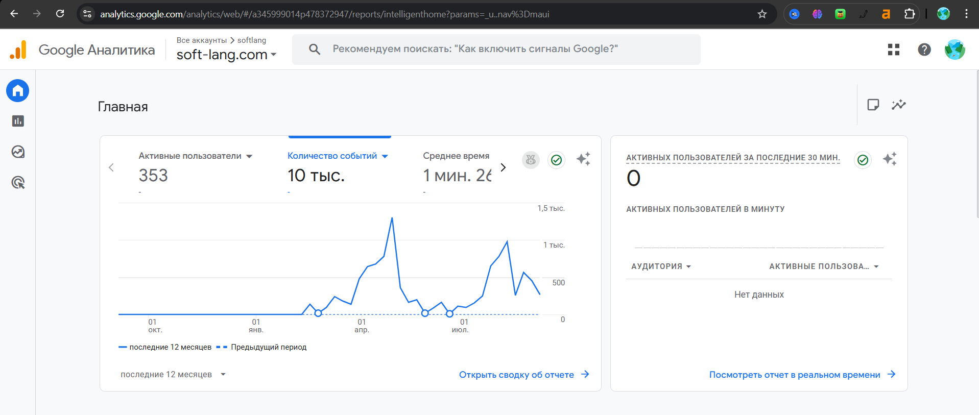The image size is (979, 415).
Task: Open the help question mark icon
Action: point(924,50)
